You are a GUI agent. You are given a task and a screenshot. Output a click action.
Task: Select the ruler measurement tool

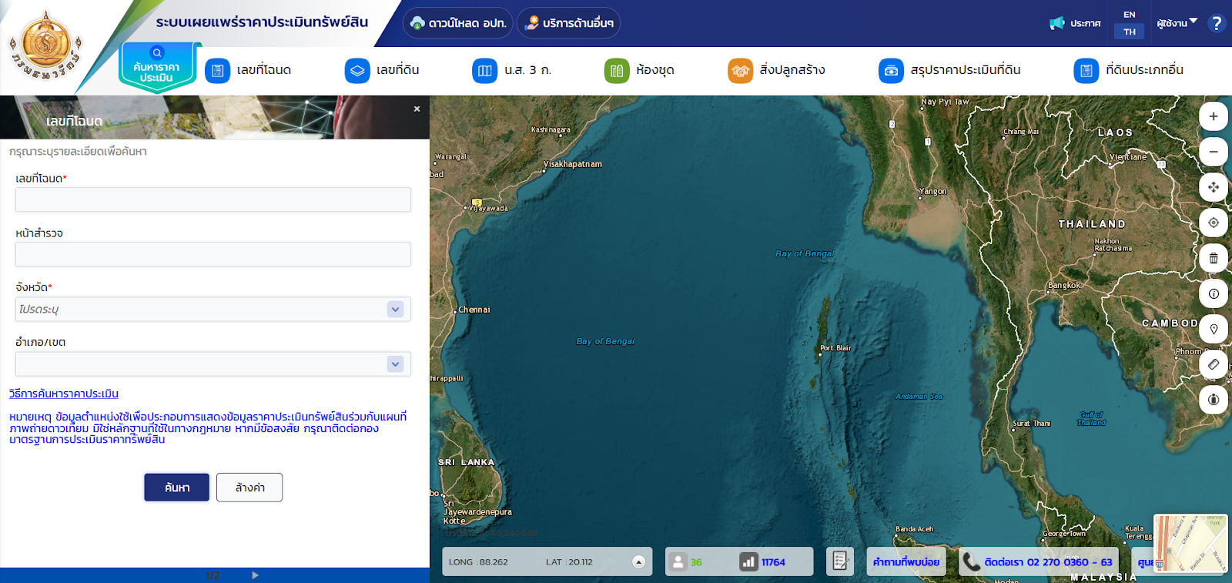(x=1213, y=364)
